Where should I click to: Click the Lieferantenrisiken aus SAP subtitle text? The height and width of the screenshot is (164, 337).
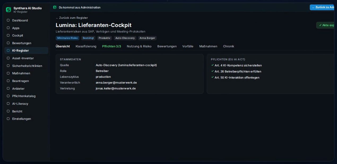pos(101,31)
